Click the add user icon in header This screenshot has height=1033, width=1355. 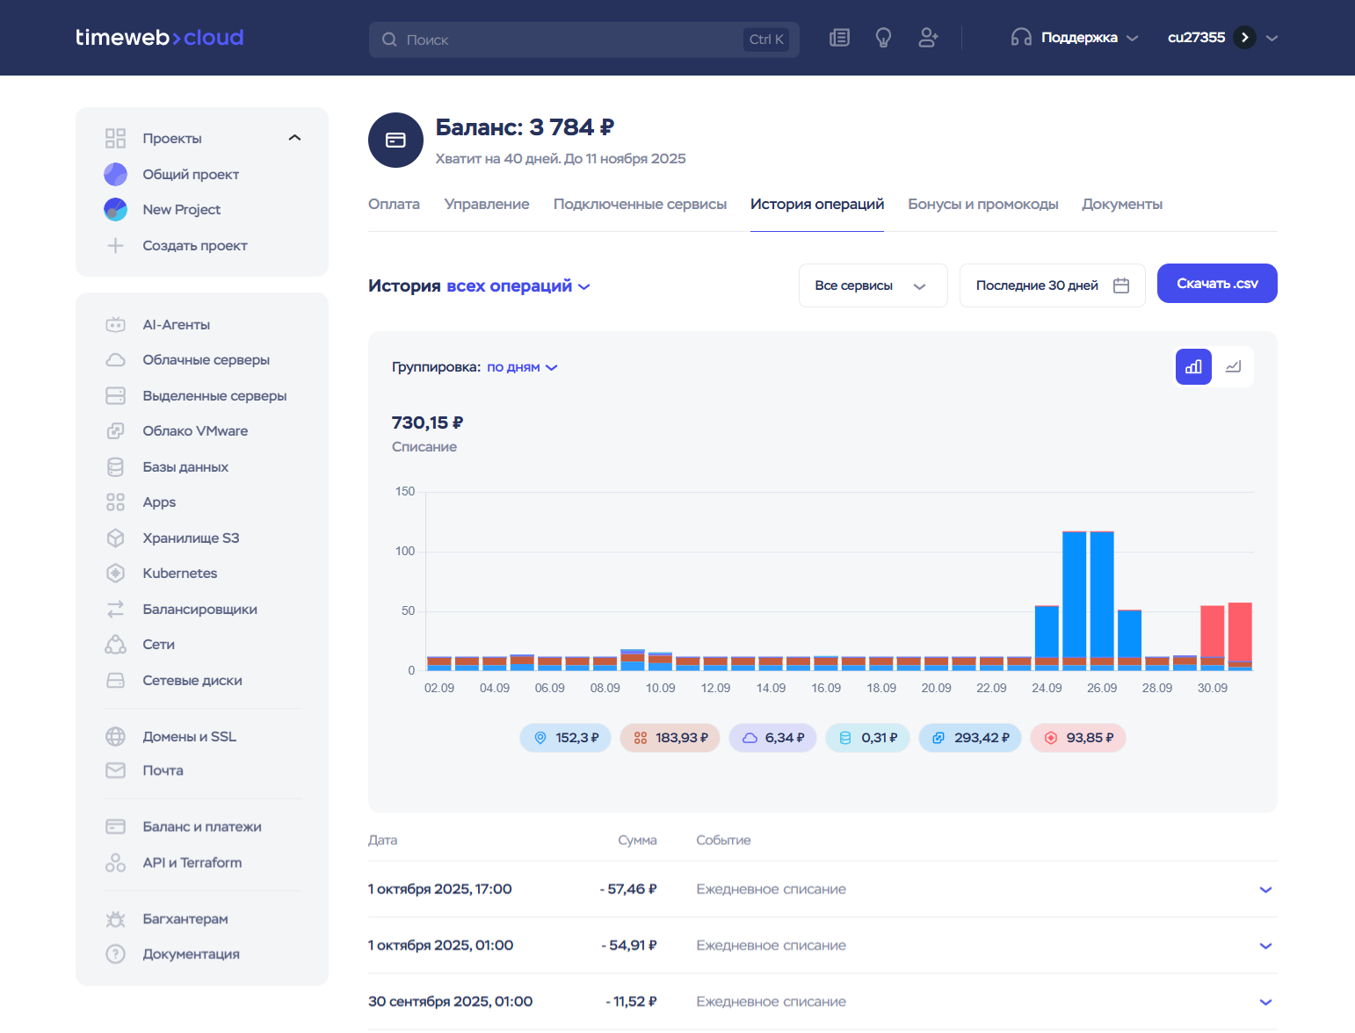click(x=928, y=38)
